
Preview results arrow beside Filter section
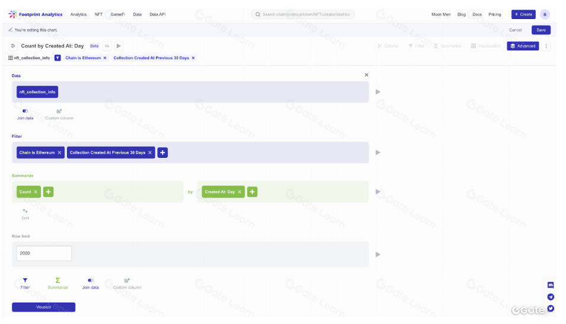[378, 153]
